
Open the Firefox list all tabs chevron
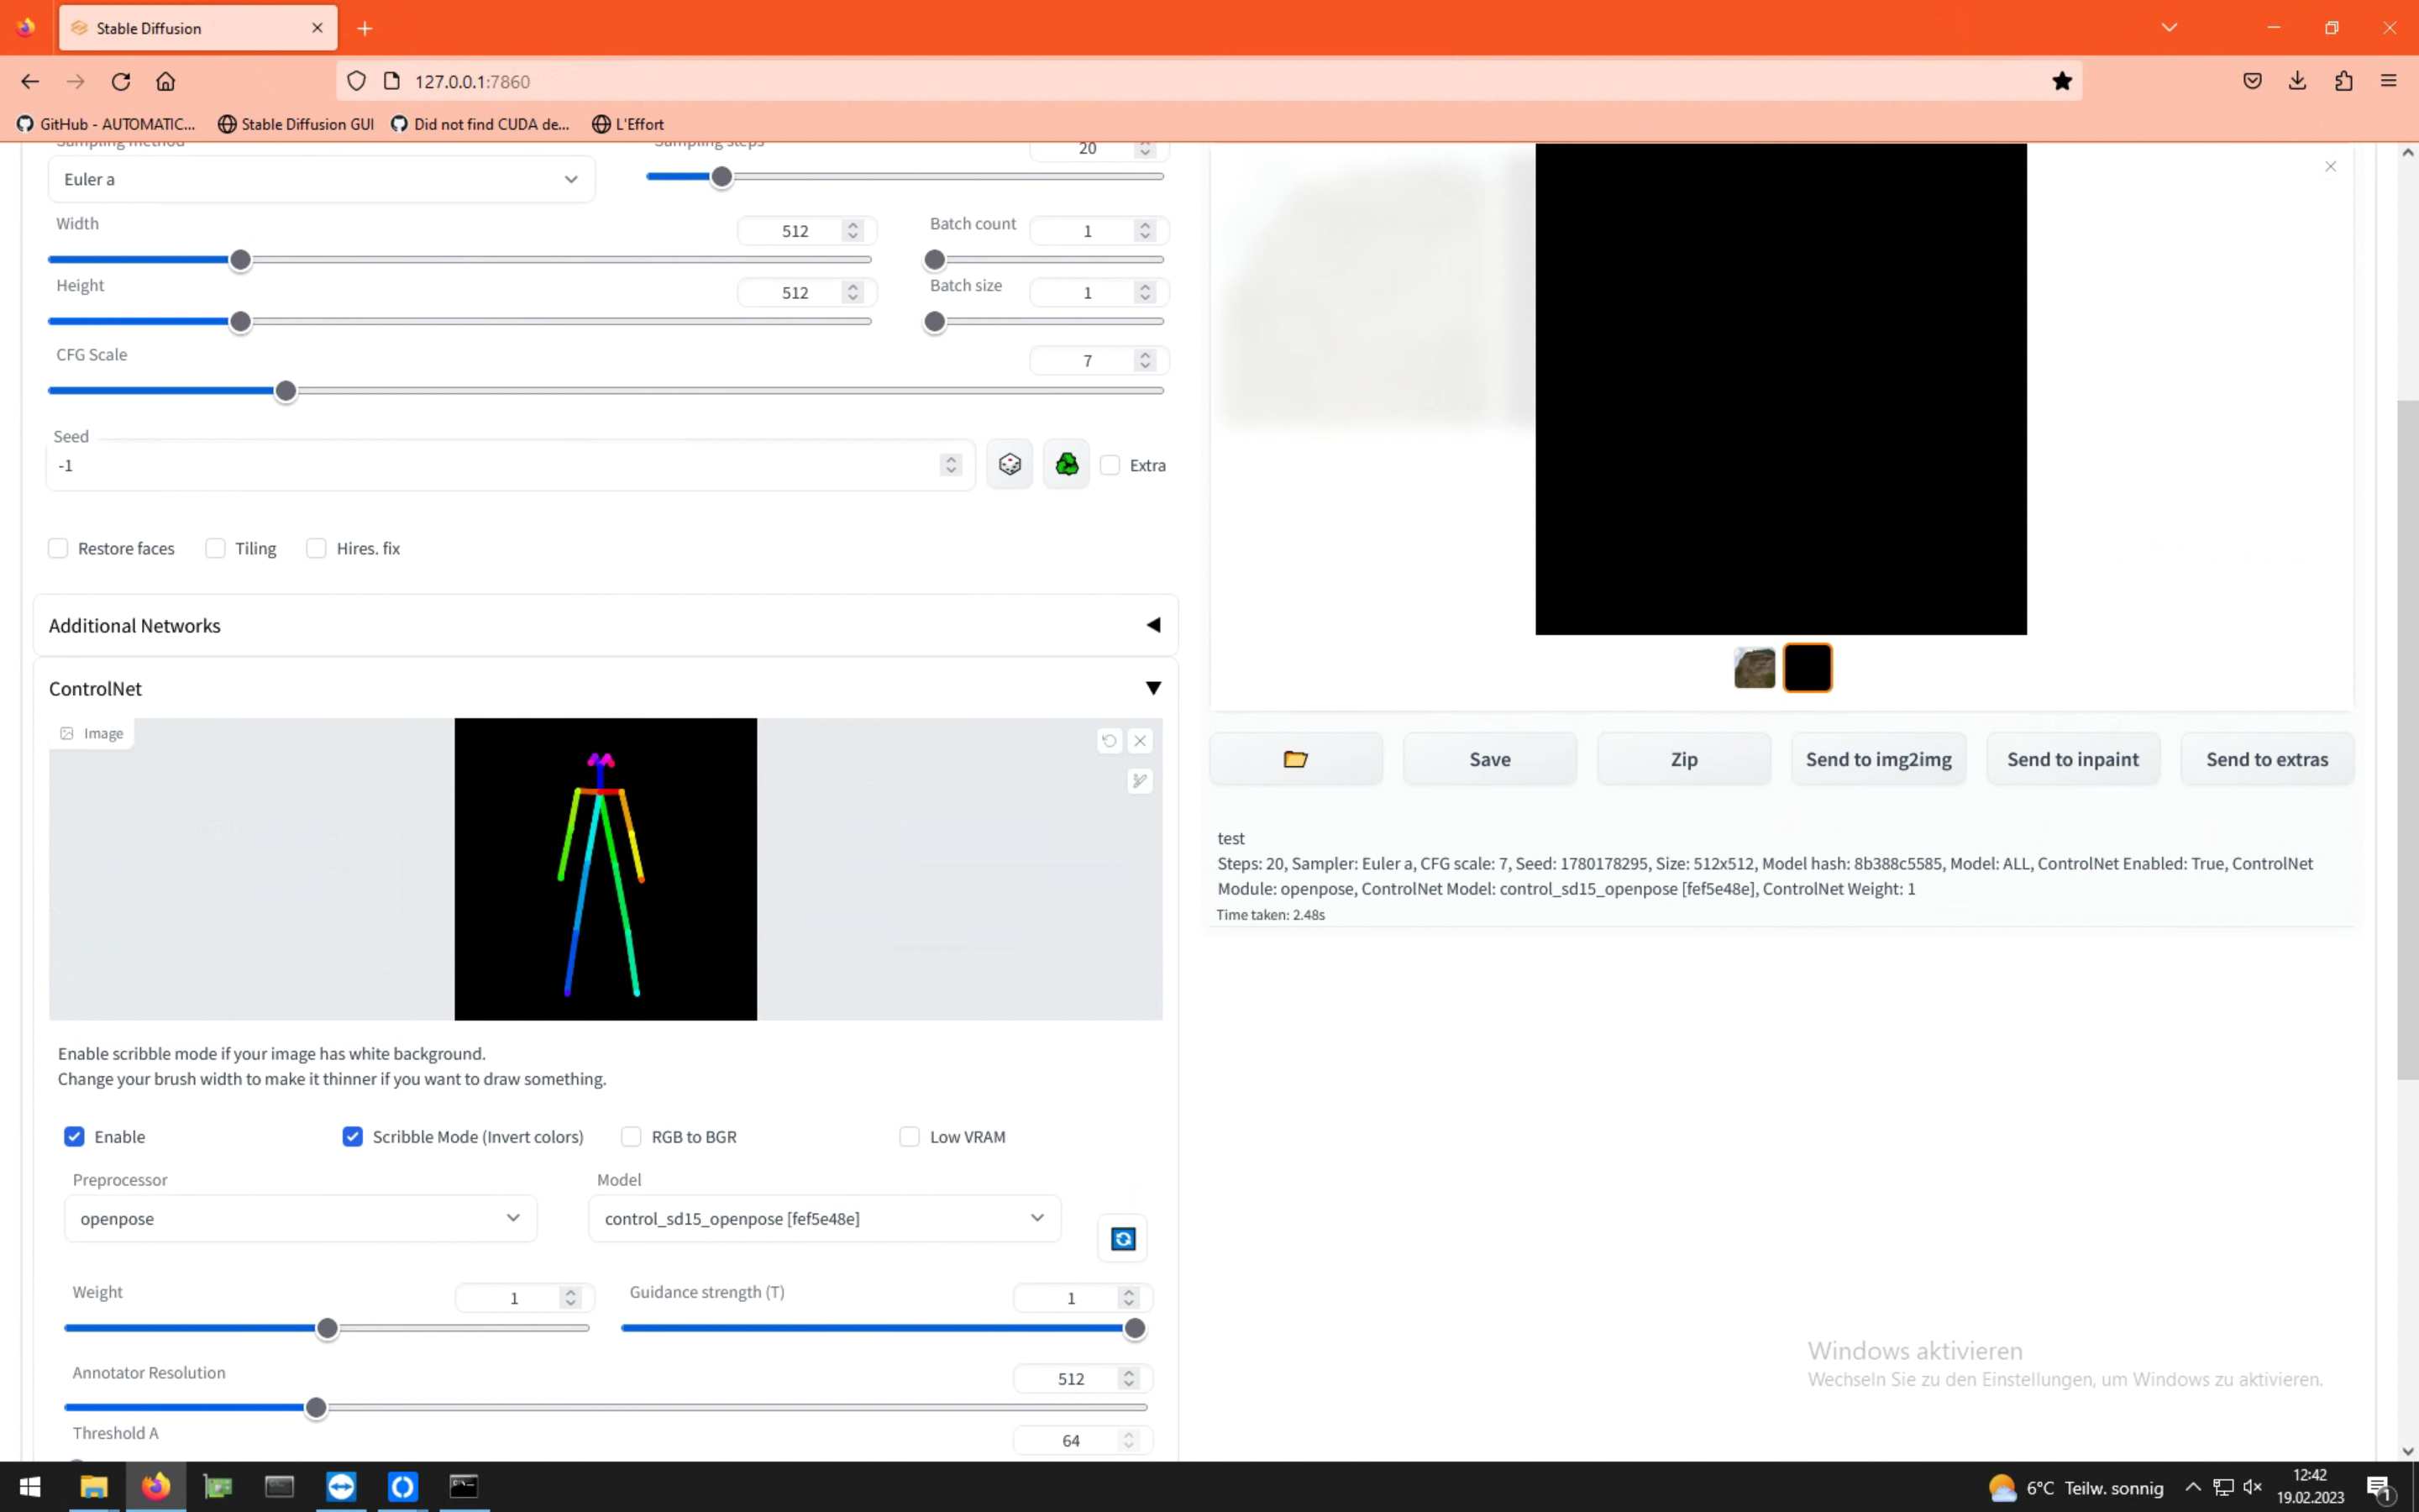click(2169, 27)
